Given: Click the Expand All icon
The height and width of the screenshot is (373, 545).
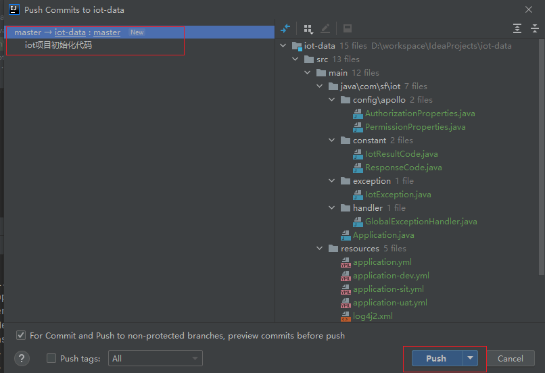Looking at the screenshot, I should click(517, 28).
